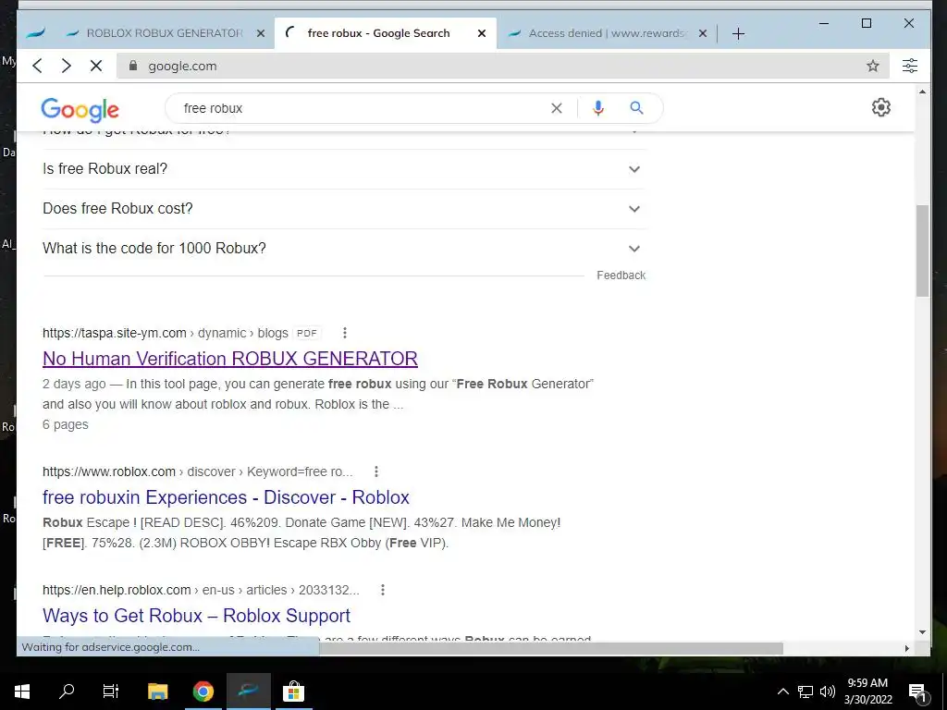Start voice search with microphone

tap(598, 108)
